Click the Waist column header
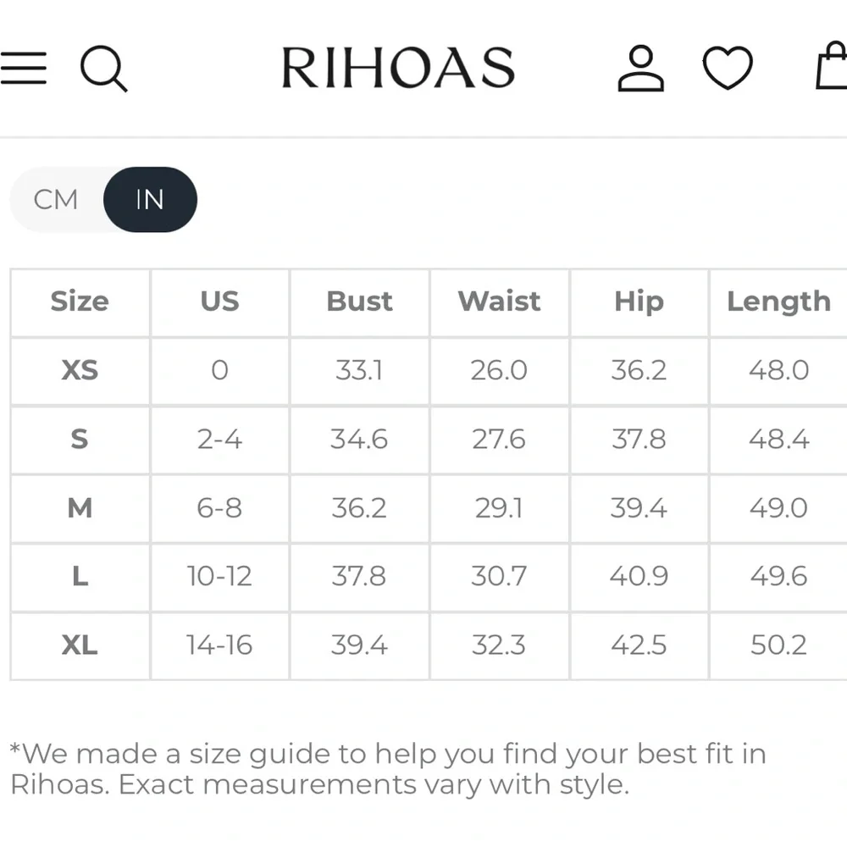The height and width of the screenshot is (847, 847). tap(499, 302)
